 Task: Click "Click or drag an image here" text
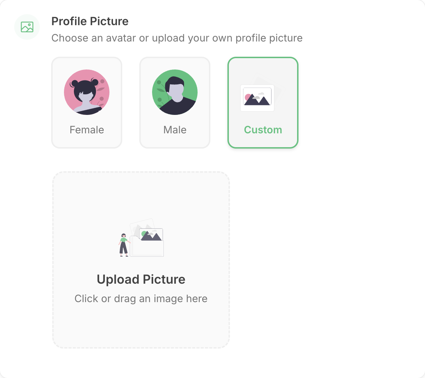[141, 299]
